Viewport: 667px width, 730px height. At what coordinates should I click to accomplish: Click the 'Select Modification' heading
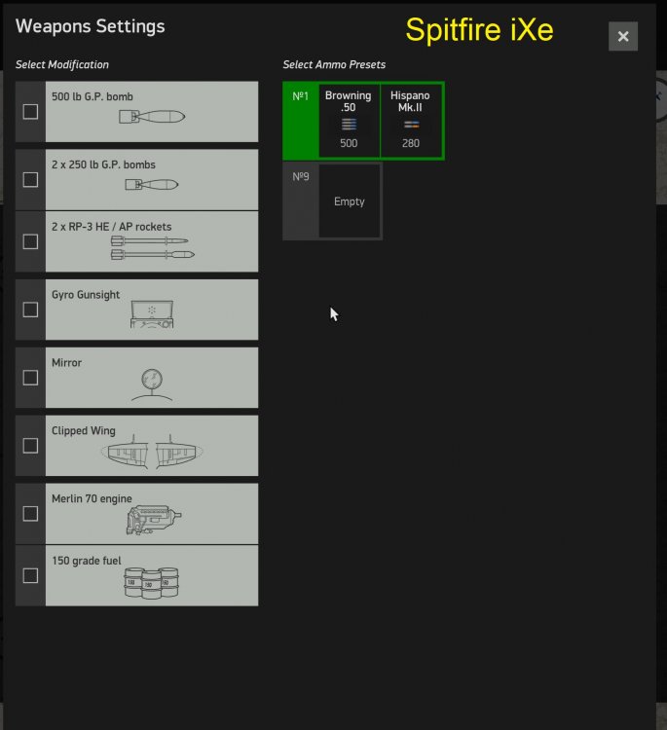click(62, 64)
